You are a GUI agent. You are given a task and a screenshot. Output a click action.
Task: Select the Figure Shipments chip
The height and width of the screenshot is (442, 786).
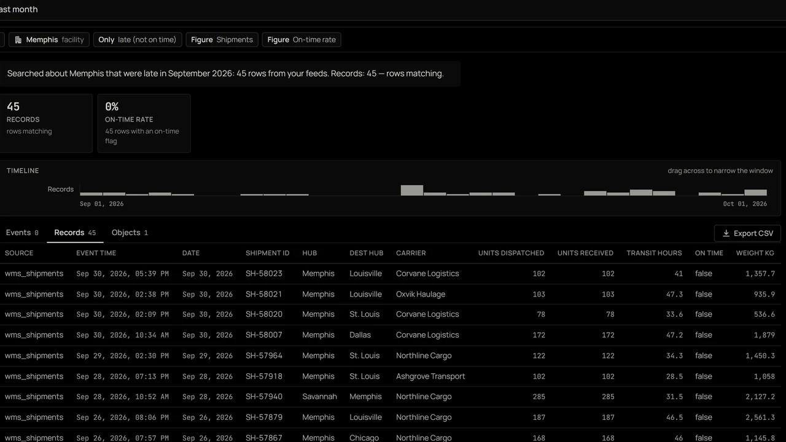tap(222, 40)
